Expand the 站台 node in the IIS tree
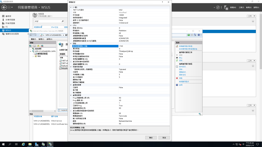This screenshot has width=262, height=147. coord(33,56)
